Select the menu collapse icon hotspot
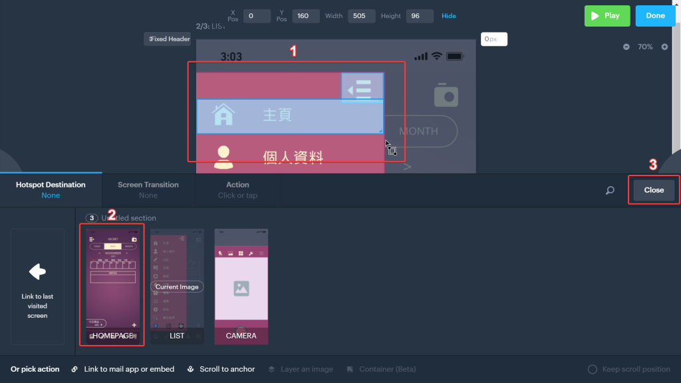Viewport: 681px width, 383px height. pyautogui.click(x=362, y=87)
